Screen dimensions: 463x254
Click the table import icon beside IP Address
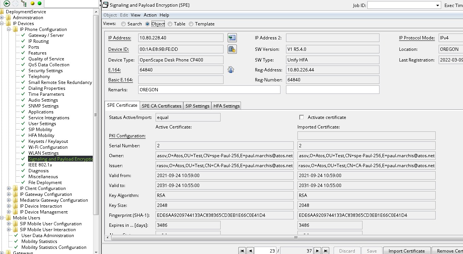(232, 38)
